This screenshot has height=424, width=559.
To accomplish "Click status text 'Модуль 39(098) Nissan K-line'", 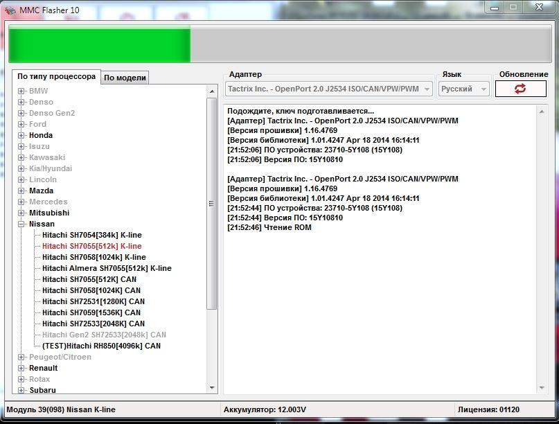I will tap(61, 409).
